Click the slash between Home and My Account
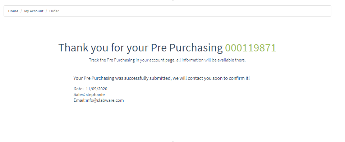 click(21, 11)
